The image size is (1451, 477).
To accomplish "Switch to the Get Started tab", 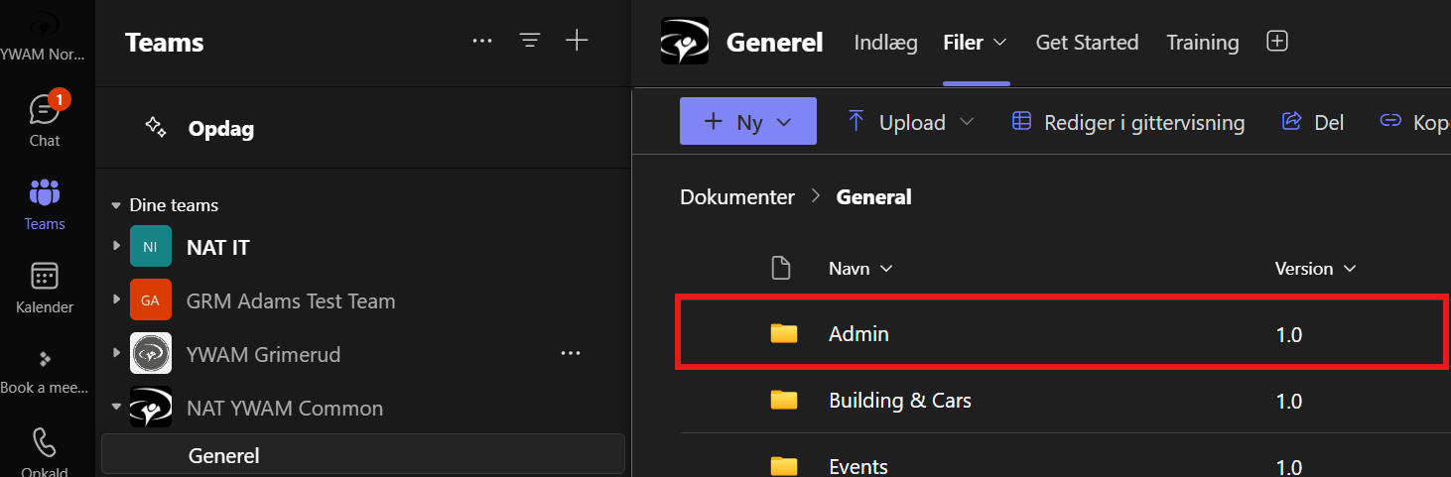I will click(1087, 43).
